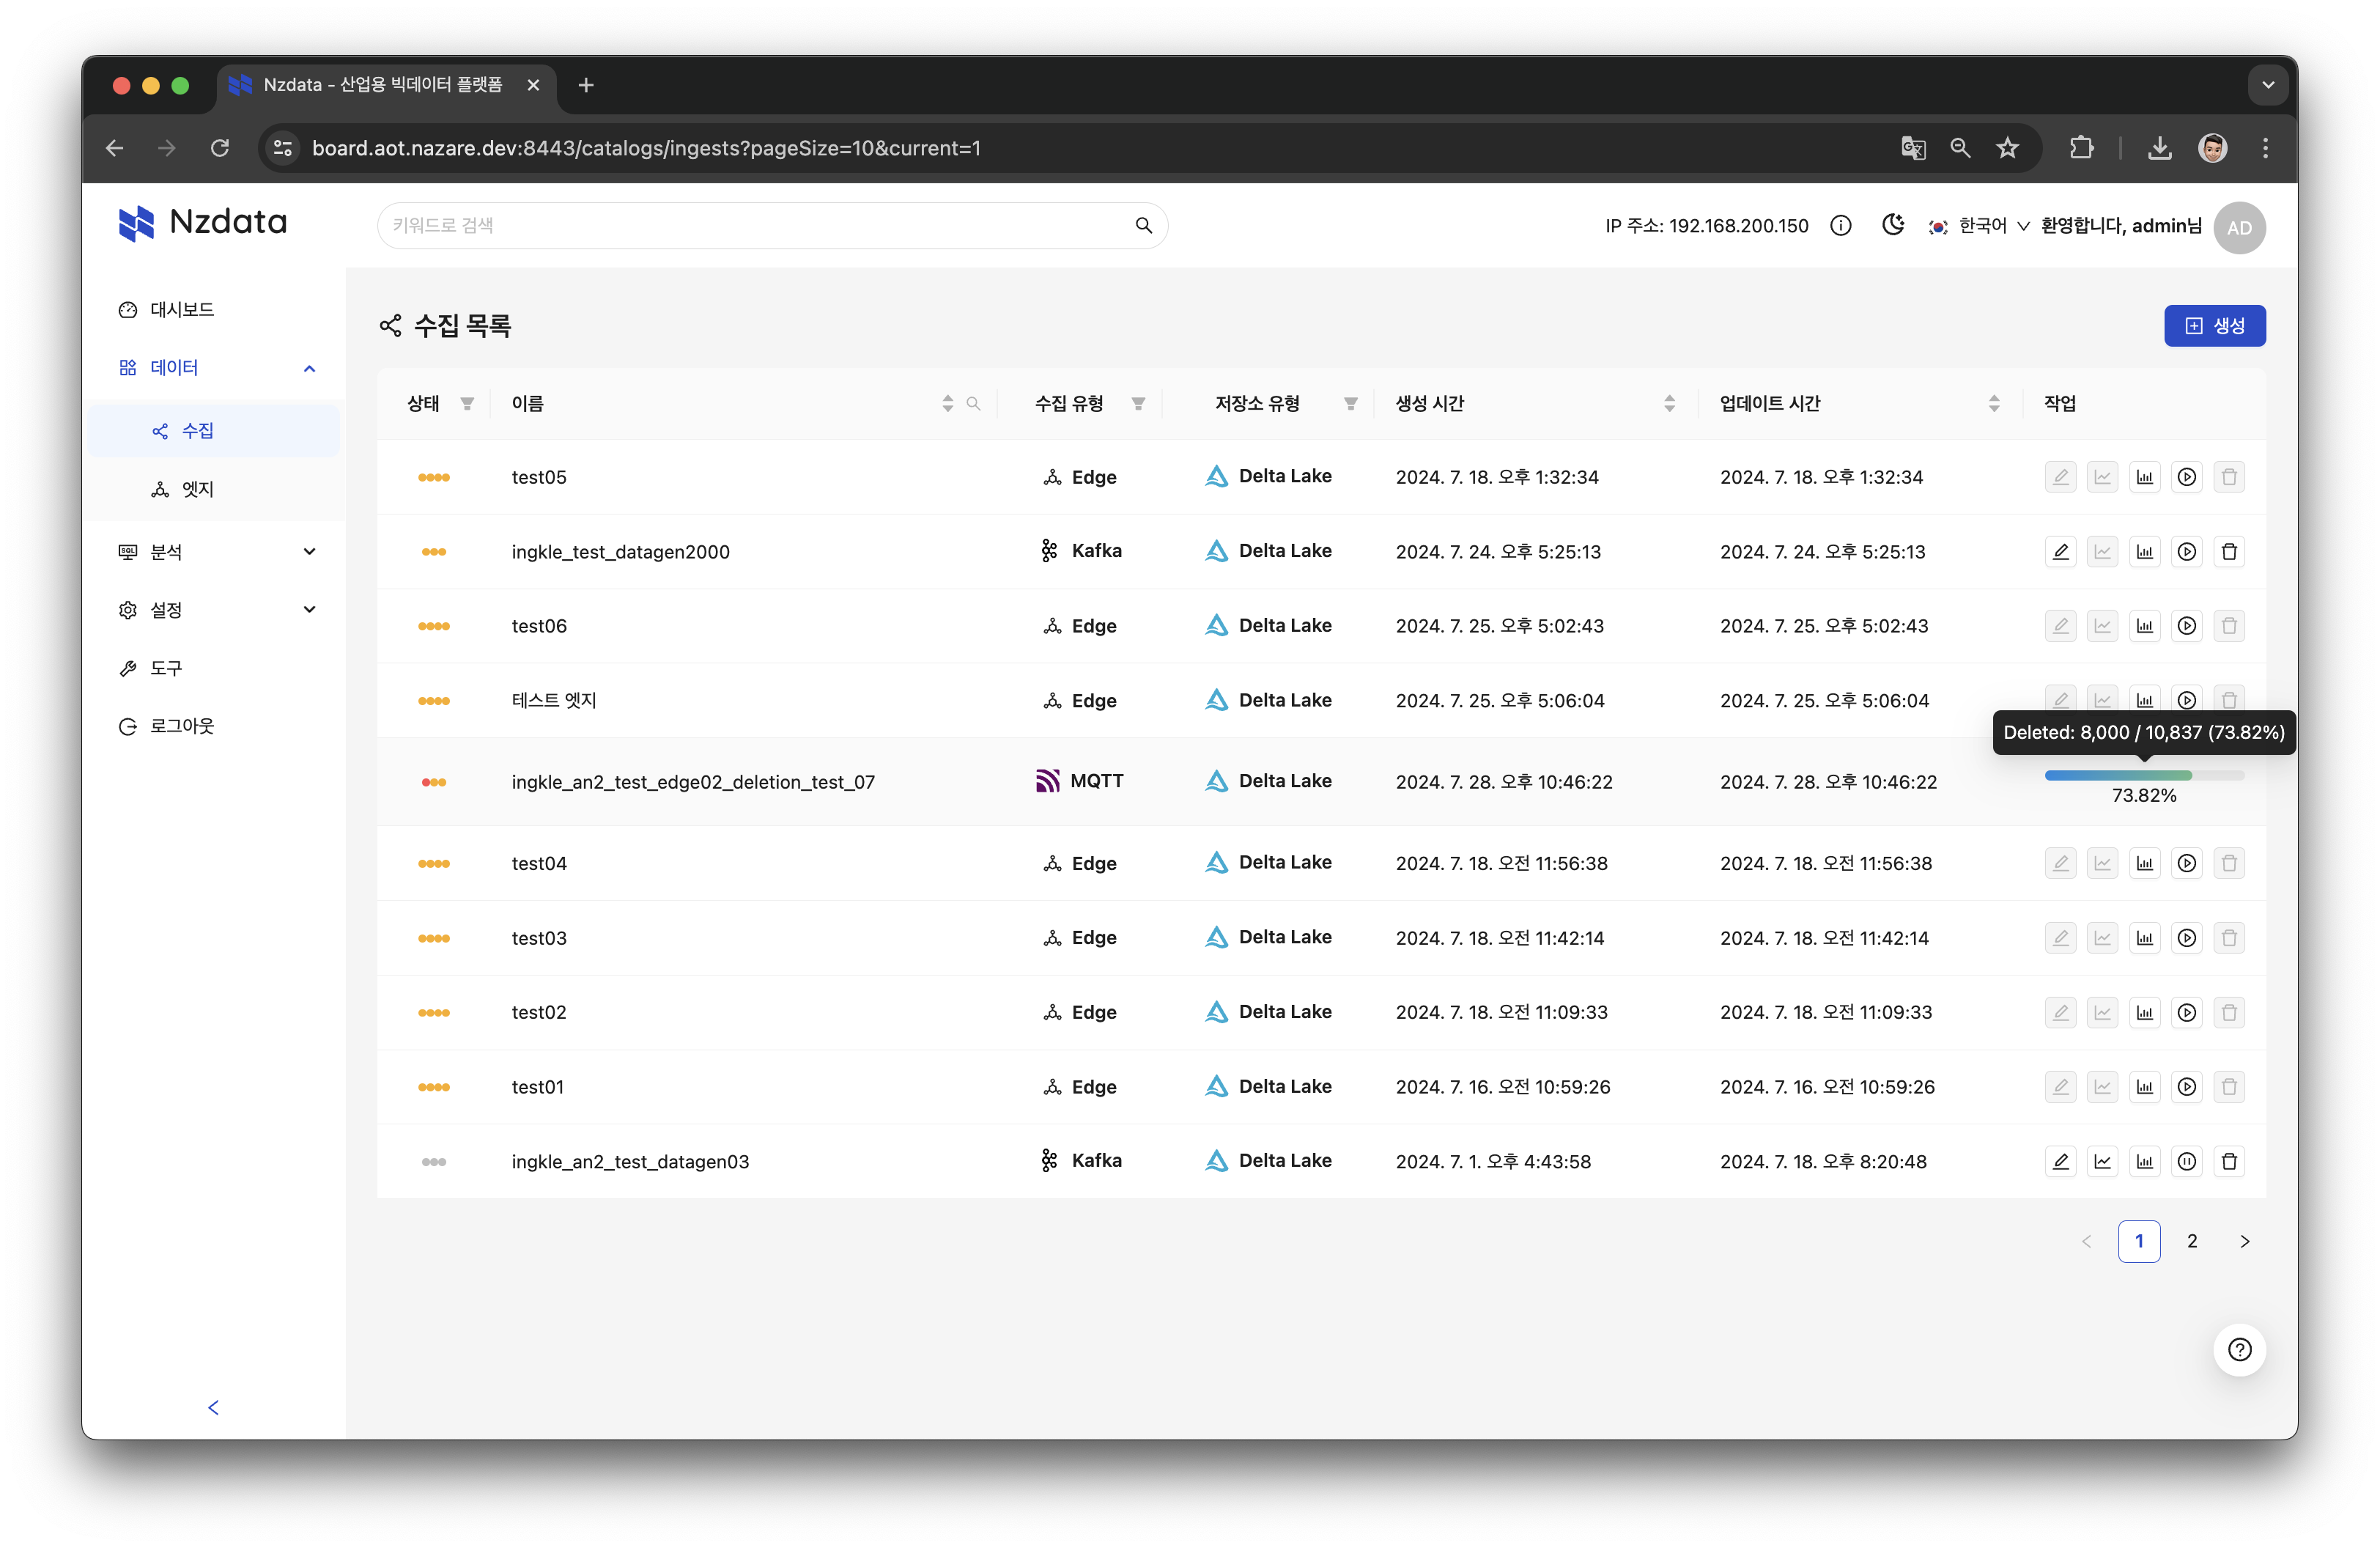This screenshot has height=1548, width=2380.
Task: Click the 생성 create button
Action: coord(2214,326)
